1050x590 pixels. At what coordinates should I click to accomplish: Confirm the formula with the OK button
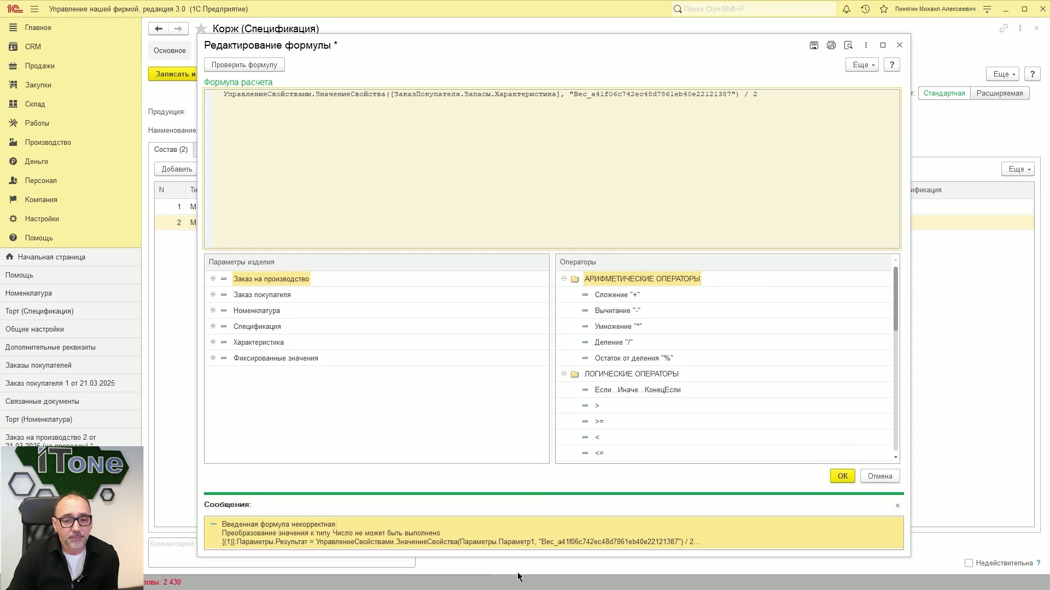[x=842, y=476]
